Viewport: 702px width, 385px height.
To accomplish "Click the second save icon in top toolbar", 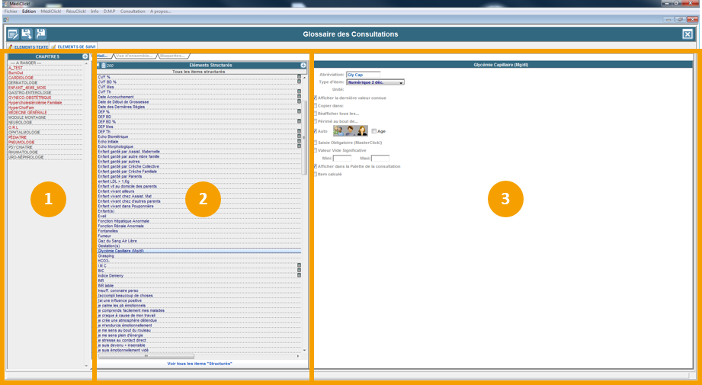I will (27, 34).
